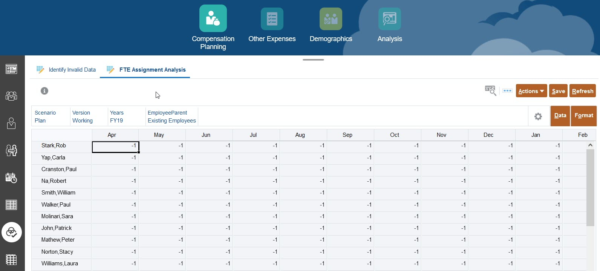Click the sidebar calendar clock icon
600x271 pixels.
[x=11, y=178]
